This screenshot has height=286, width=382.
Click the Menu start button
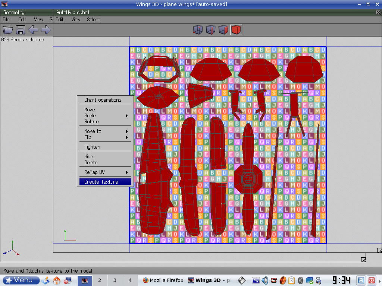[x=21, y=280]
